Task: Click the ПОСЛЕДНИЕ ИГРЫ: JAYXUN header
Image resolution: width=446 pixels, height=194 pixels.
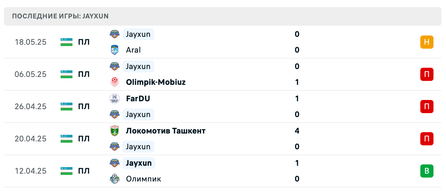Action: tap(60, 16)
